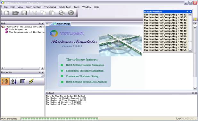The image size is (198, 121).
Task: Select Soft Properties help topic
Action: click(18, 30)
